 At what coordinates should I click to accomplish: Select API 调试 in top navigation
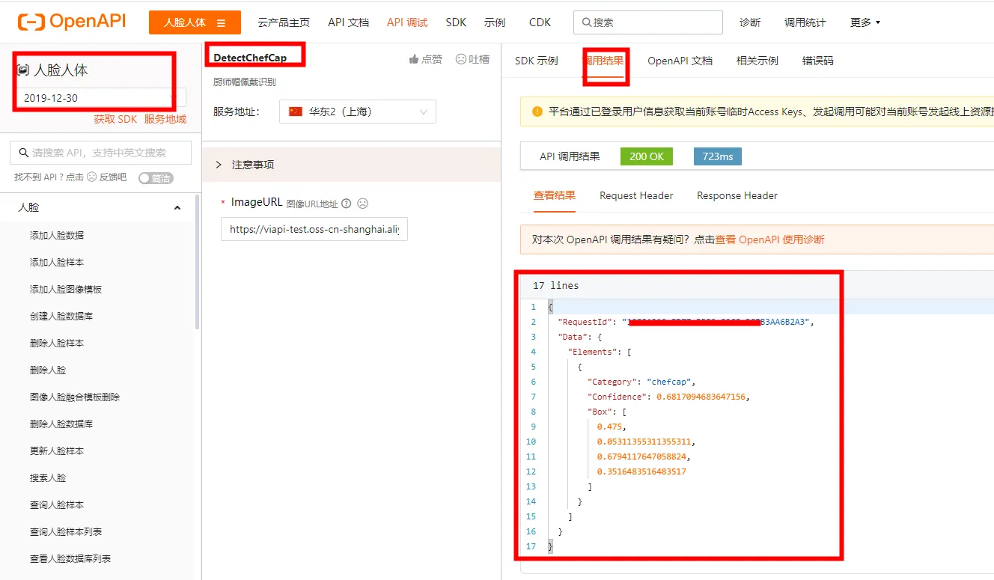(x=407, y=22)
